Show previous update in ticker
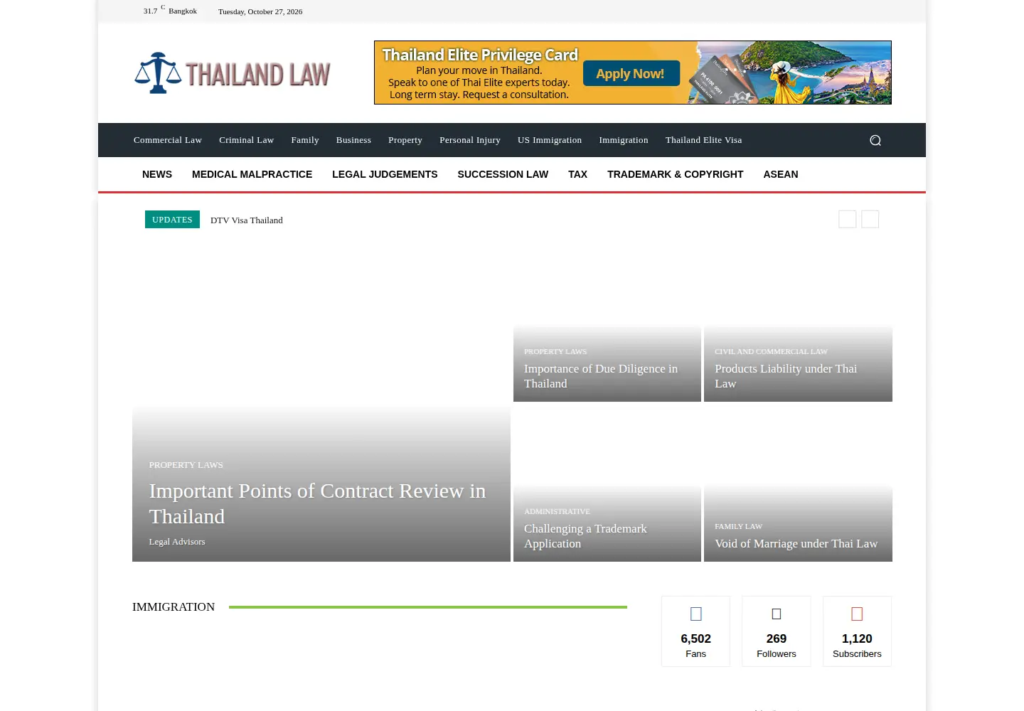The image size is (1024, 711). click(x=847, y=219)
